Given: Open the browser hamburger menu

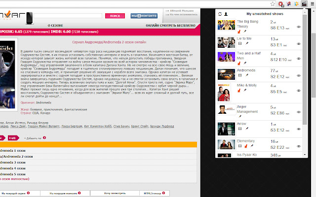Looking at the screenshot, I should (313, 4).
